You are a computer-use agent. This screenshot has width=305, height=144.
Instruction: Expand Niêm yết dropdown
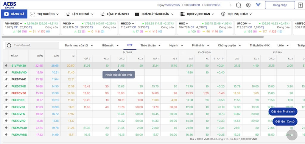[110, 45]
